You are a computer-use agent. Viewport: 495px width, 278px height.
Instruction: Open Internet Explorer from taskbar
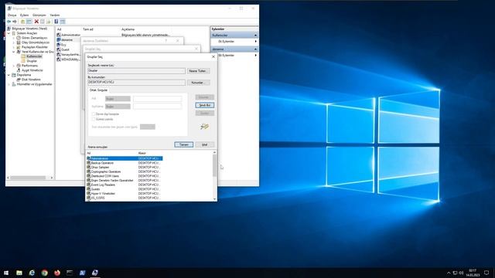tap(32, 273)
